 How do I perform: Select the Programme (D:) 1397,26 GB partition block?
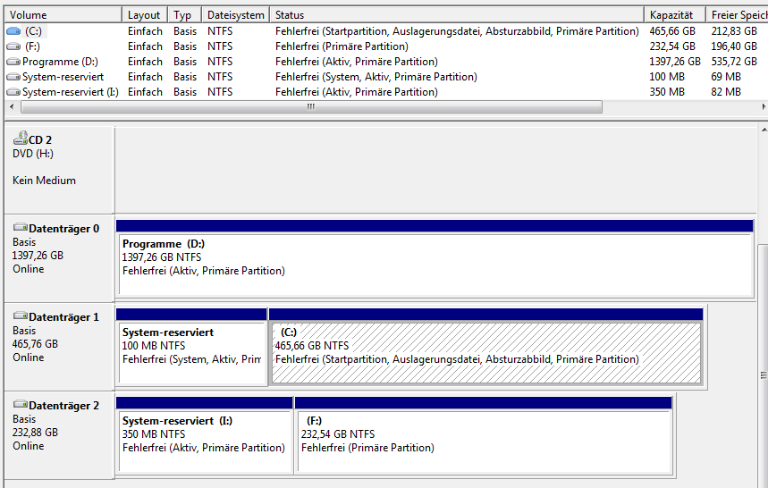[435, 265]
